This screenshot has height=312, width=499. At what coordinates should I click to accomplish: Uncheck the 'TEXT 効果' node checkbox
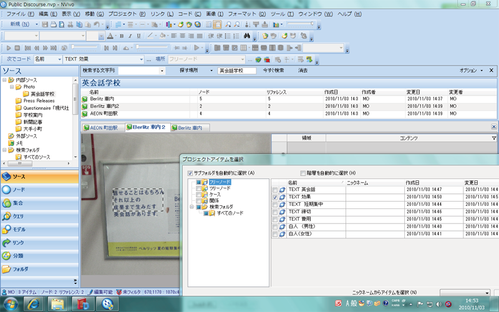coord(275,197)
